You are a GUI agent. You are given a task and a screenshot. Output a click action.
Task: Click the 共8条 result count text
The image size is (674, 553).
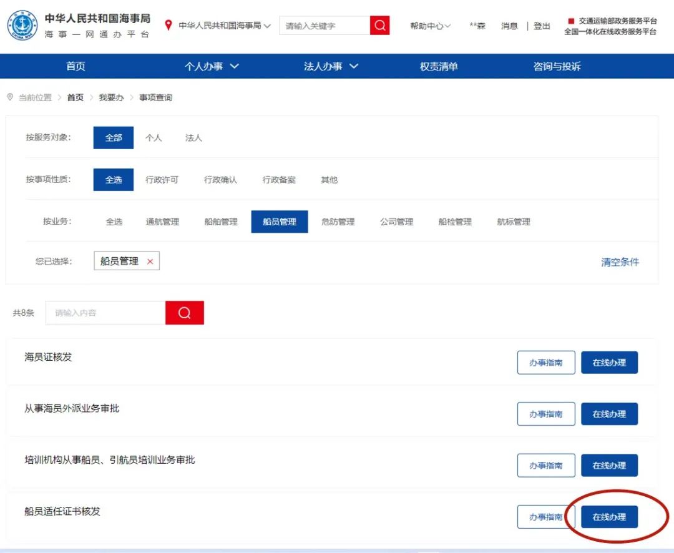(23, 313)
